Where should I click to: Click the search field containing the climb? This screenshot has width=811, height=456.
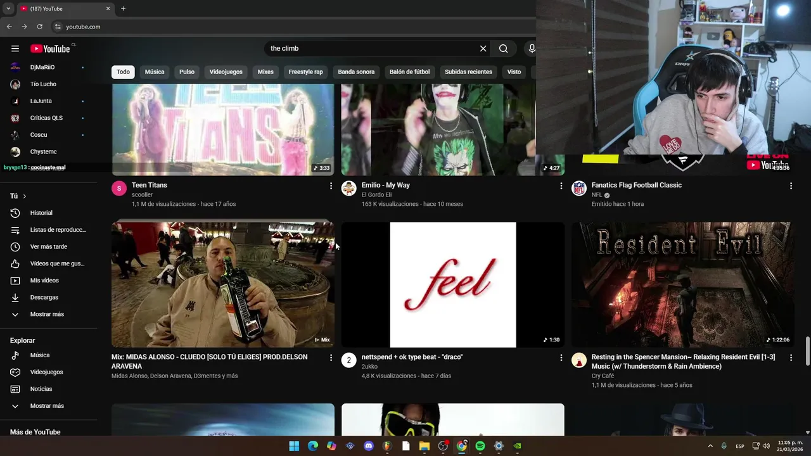coord(373,49)
